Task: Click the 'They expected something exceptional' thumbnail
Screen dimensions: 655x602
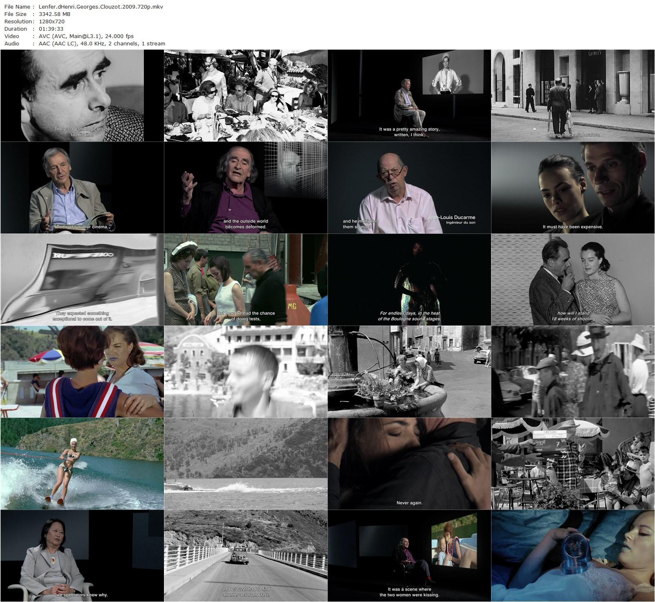Action: pyautogui.click(x=82, y=280)
